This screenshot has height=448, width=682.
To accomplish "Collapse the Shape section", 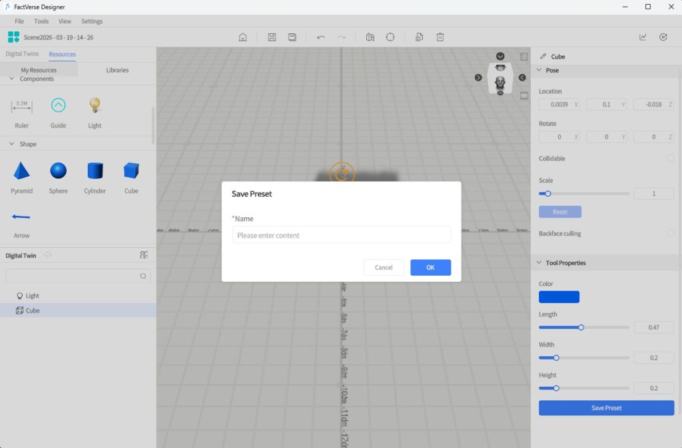I will click(x=11, y=144).
